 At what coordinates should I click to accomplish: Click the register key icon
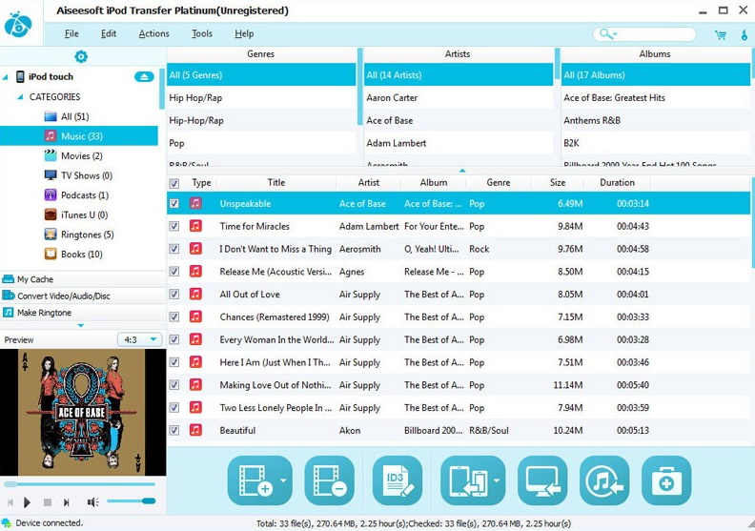click(745, 34)
